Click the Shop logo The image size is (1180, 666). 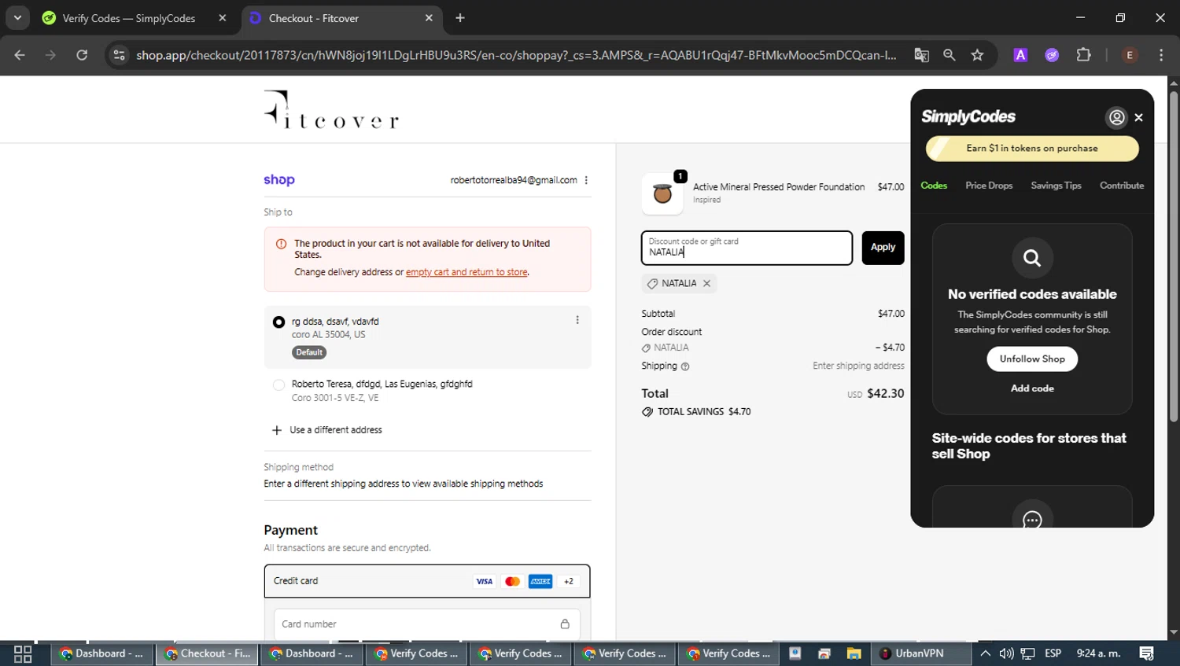pos(279,180)
